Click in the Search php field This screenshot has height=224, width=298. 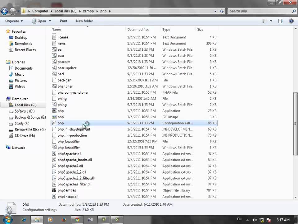[260, 11]
